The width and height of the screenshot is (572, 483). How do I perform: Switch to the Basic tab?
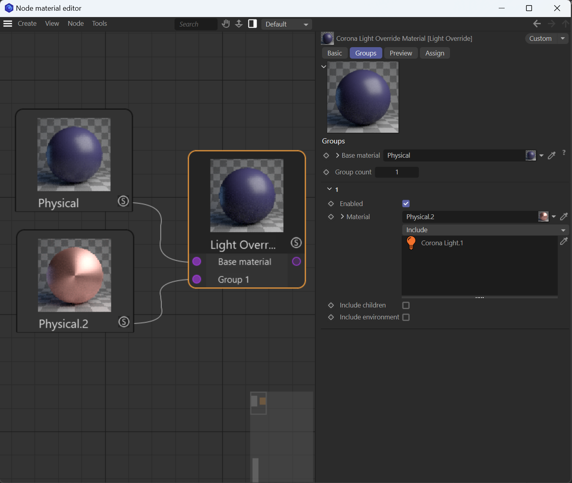[x=335, y=53]
